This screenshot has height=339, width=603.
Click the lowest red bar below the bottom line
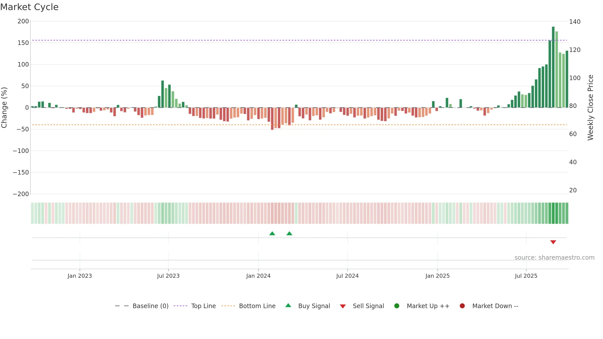click(272, 119)
